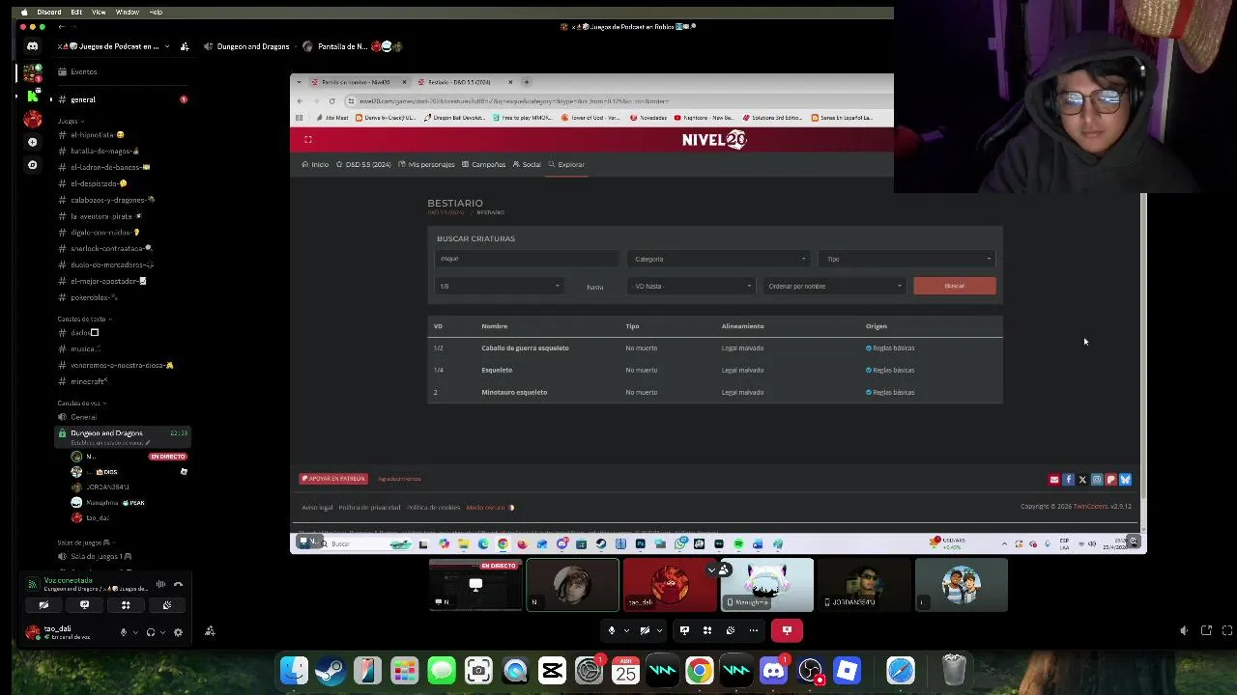Open the Discord menu in menu bar

[x=48, y=13]
